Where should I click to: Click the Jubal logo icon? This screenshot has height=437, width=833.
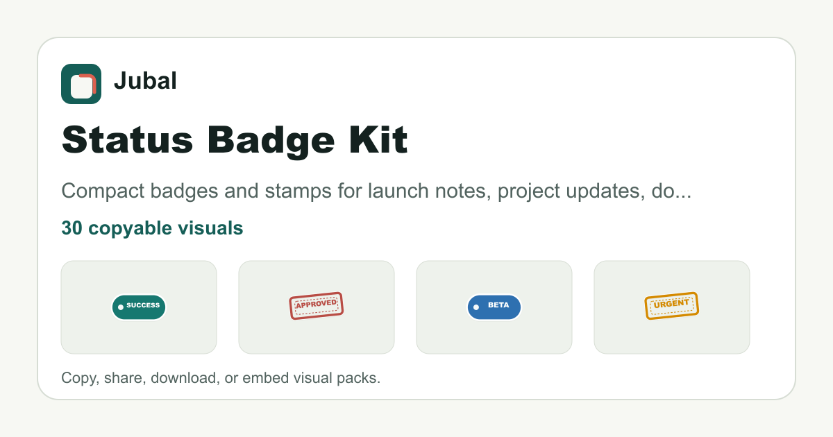click(81, 84)
